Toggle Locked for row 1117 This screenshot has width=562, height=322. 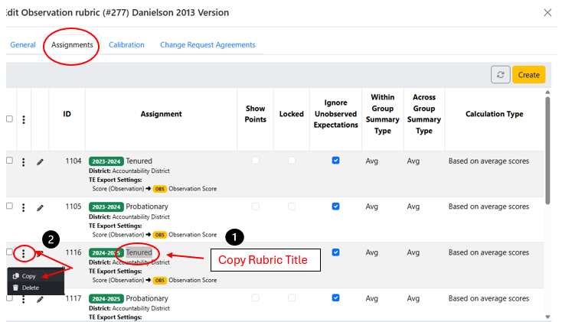point(292,298)
